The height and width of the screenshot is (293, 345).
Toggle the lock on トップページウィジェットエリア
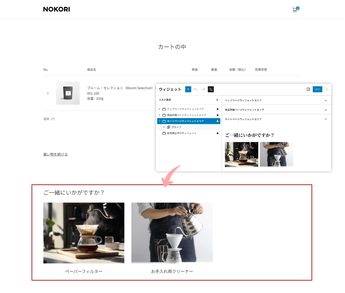pyautogui.click(x=217, y=109)
